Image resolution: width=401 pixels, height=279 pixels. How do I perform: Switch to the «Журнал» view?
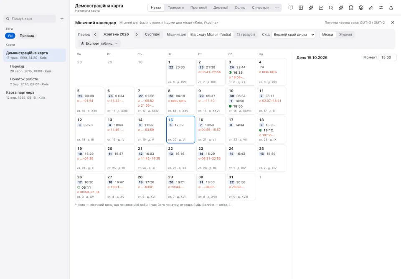345,35
